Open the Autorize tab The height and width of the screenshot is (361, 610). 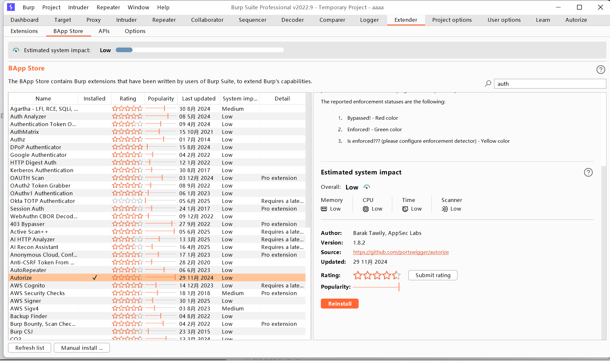(x=576, y=20)
